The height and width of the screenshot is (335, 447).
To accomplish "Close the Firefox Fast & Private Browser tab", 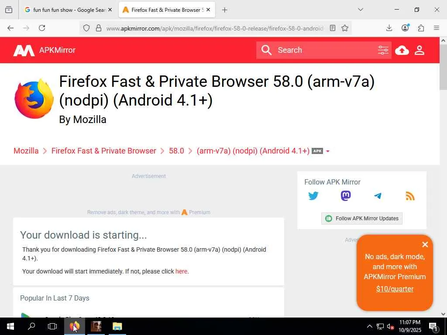I will pyautogui.click(x=208, y=10).
